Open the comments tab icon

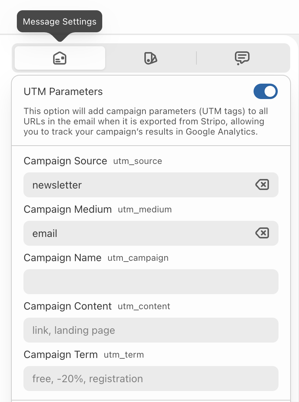(242, 58)
